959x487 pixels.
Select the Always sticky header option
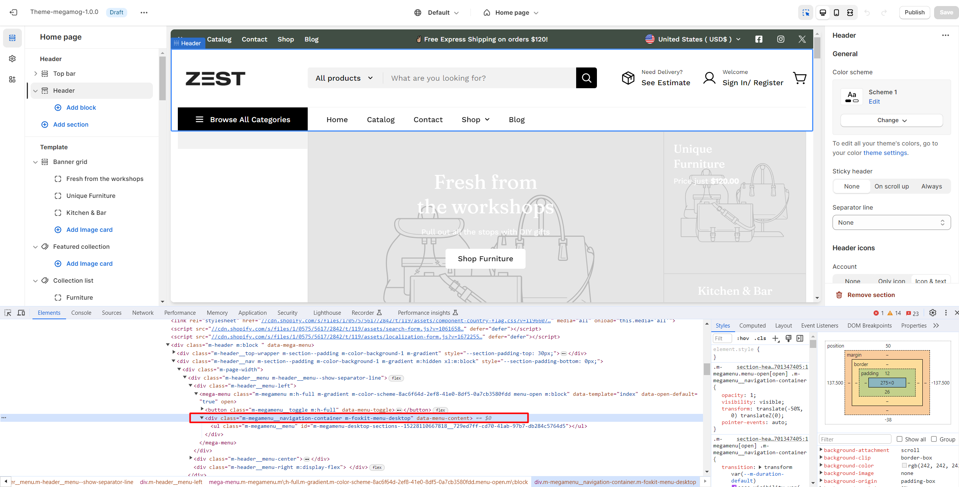pos(931,186)
